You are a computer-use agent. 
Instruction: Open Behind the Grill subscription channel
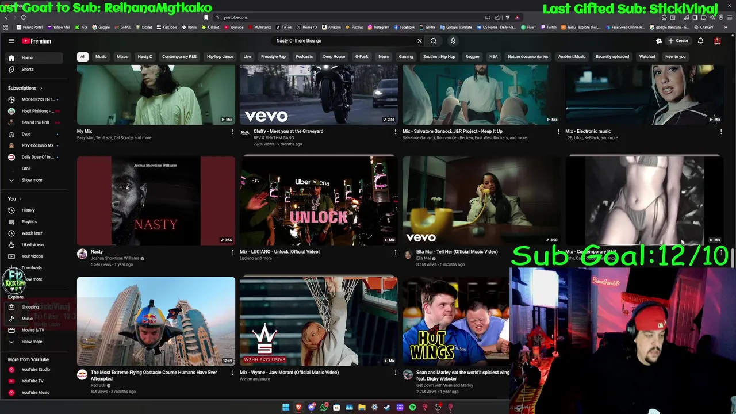coord(34,122)
